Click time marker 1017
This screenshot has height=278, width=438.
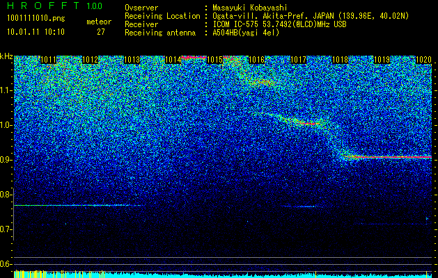coord(298,60)
